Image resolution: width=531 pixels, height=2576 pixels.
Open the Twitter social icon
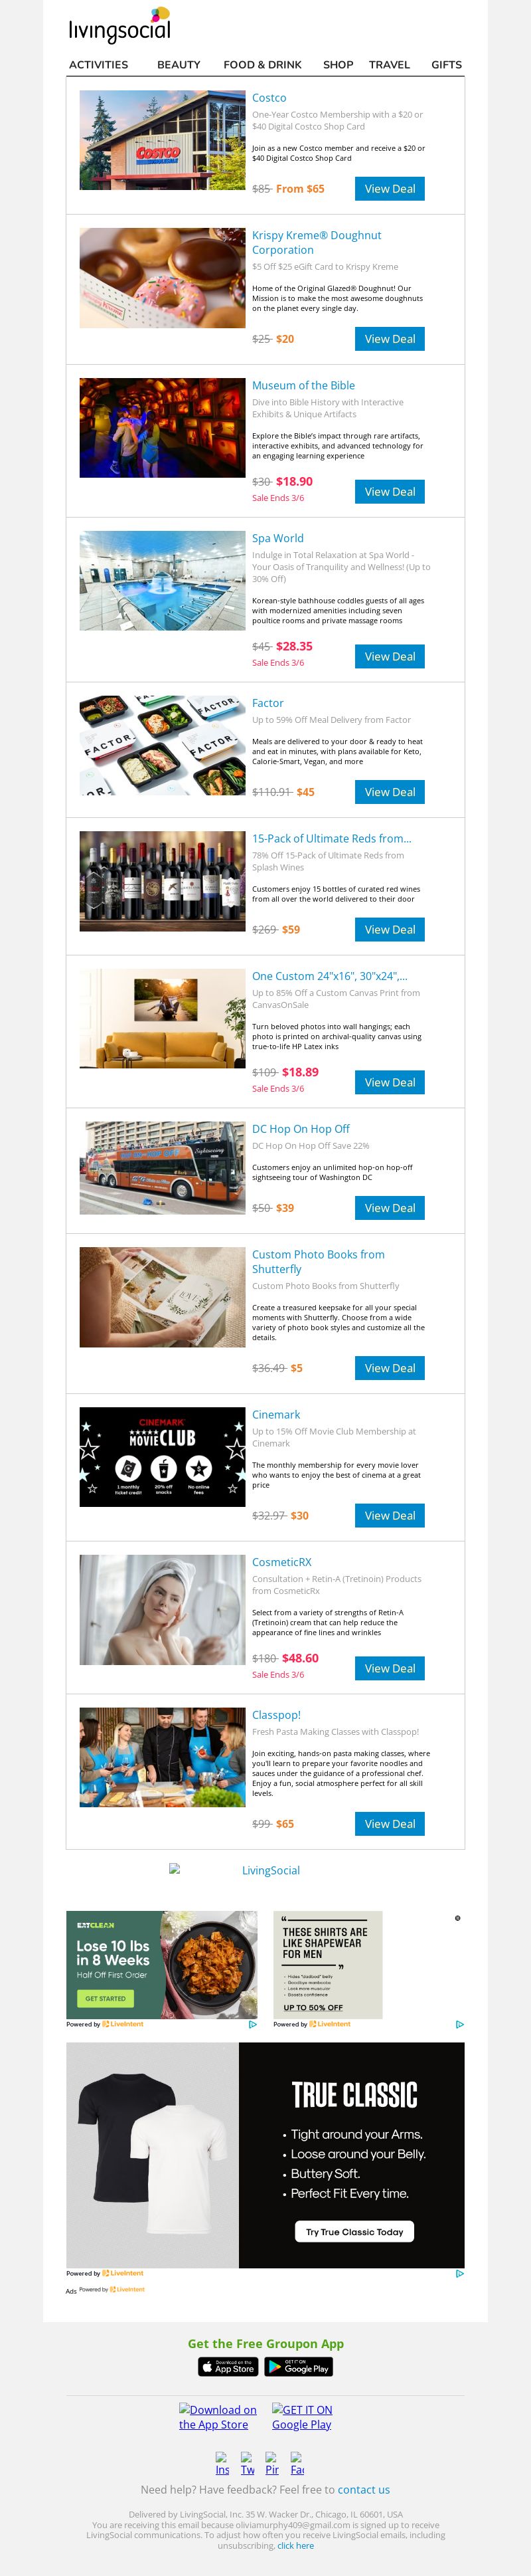[248, 2463]
